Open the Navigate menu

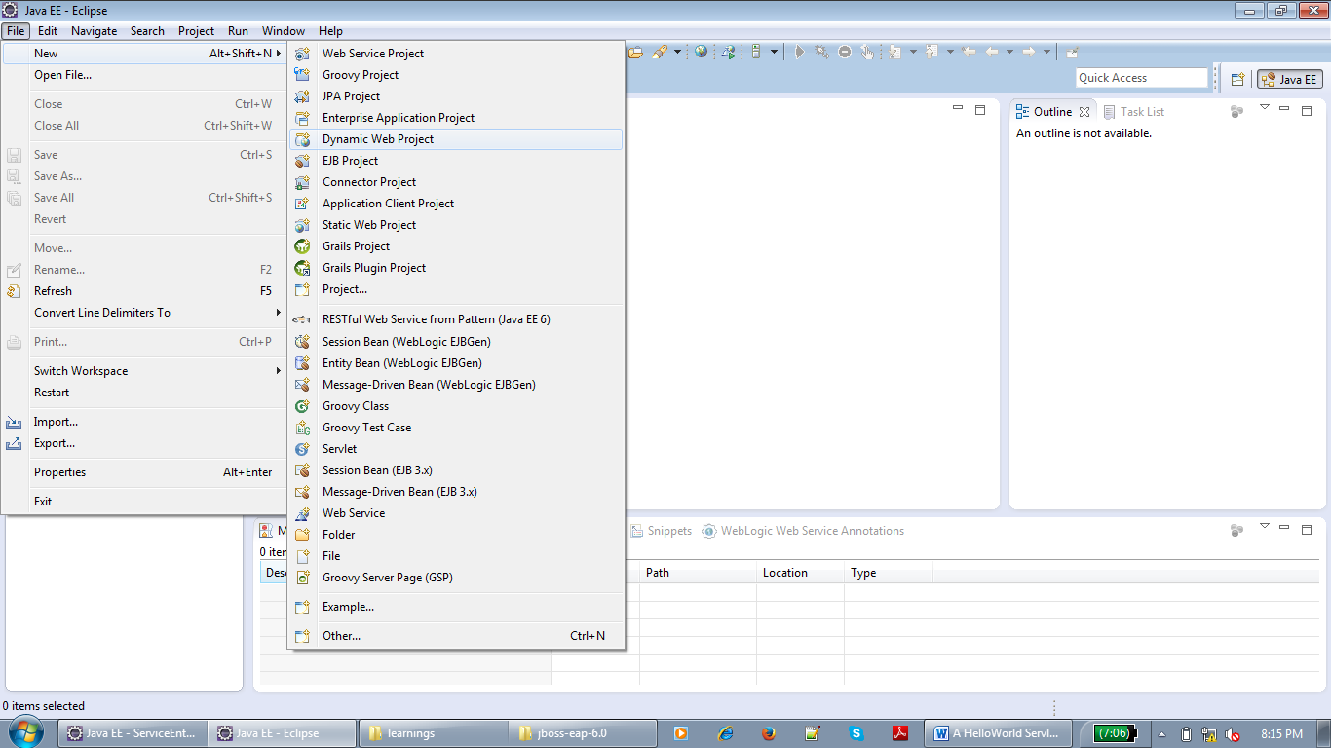pyautogui.click(x=95, y=31)
